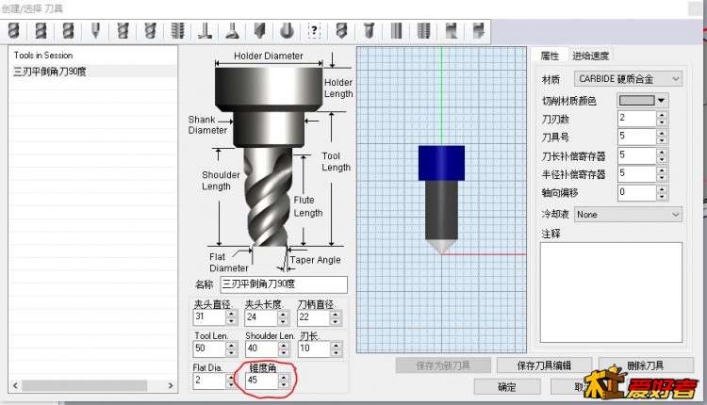Select the round-headed Lollipop Mill tool icon
707x405 pixels.
(x=288, y=31)
